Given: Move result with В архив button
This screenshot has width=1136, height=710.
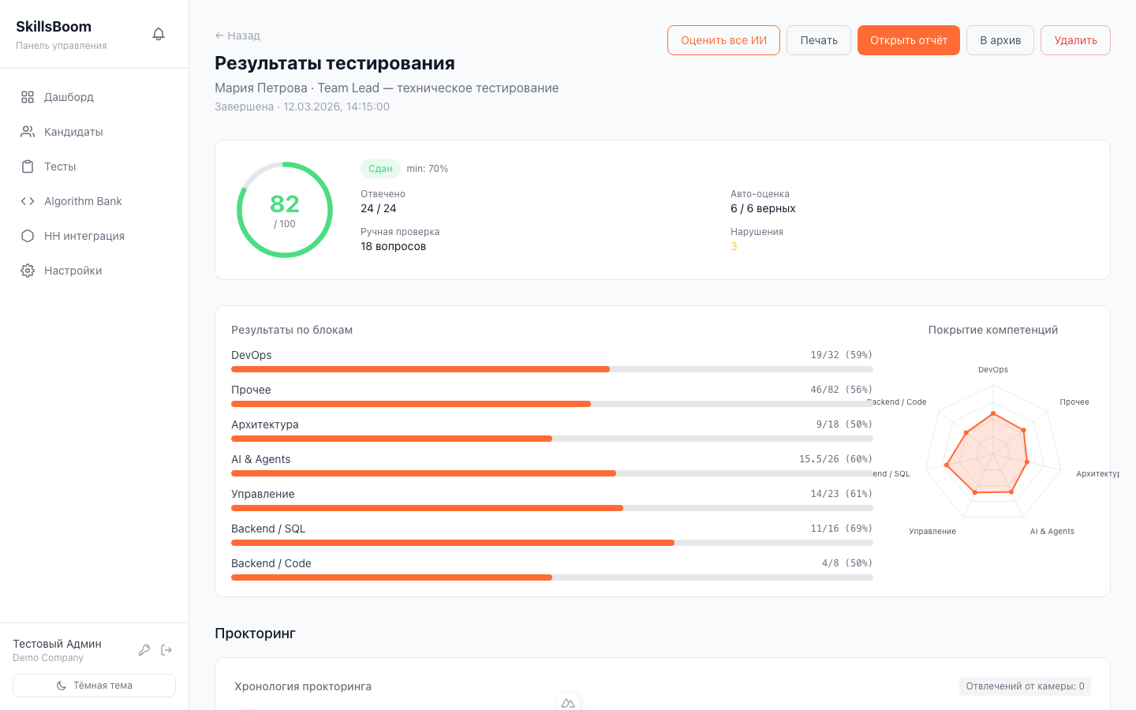Looking at the screenshot, I should (1000, 40).
